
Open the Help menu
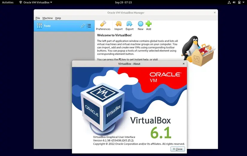58,18
